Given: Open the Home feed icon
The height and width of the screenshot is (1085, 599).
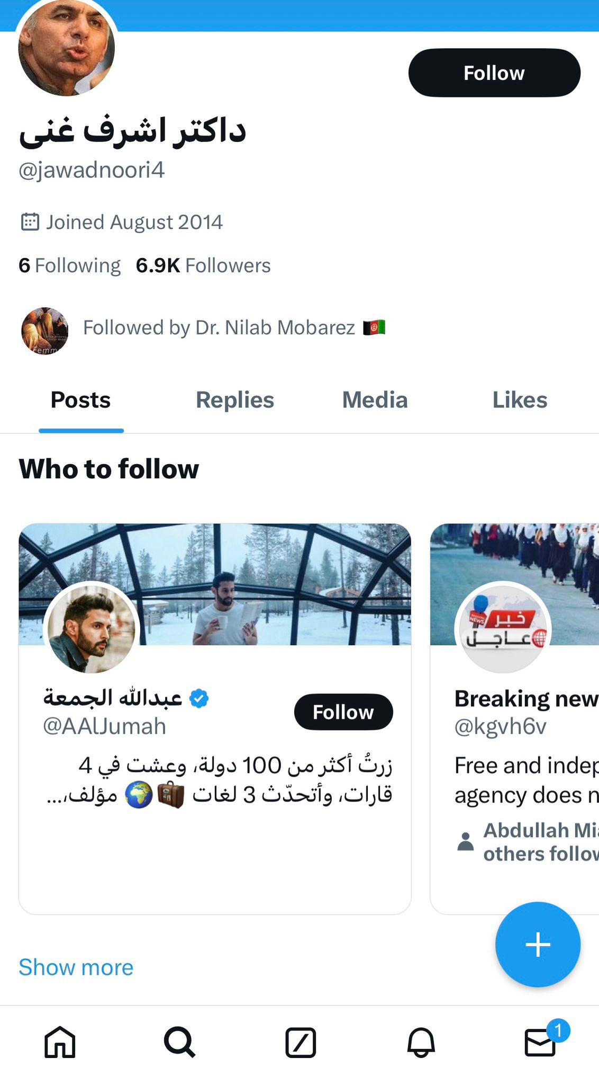Looking at the screenshot, I should pos(60,1043).
